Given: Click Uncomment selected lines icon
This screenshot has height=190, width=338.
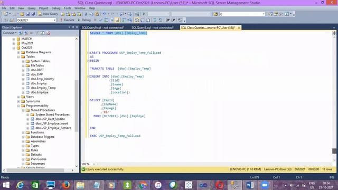Looking at the screenshot, I should point(160,20).
